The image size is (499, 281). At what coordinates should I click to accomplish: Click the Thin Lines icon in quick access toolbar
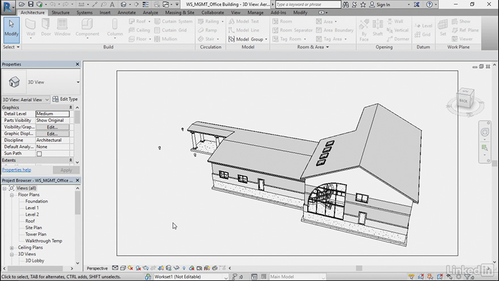145,5
